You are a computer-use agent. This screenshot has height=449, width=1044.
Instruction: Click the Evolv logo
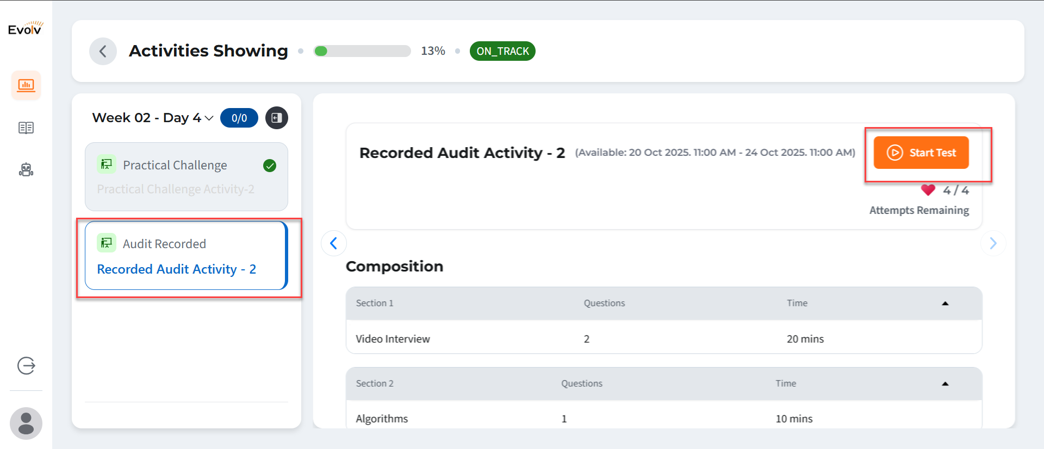tap(26, 28)
